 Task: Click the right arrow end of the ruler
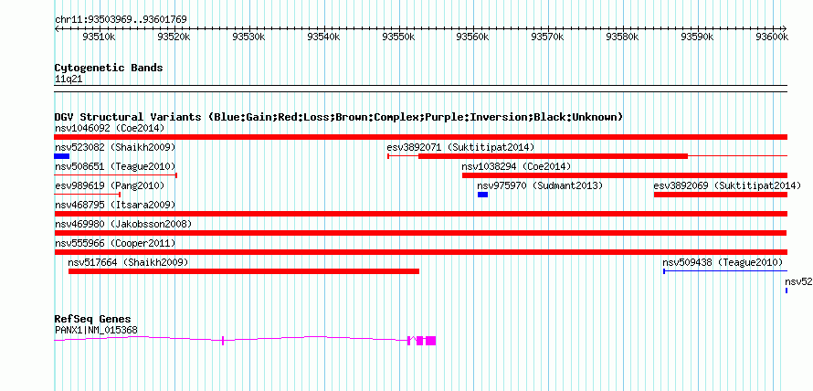(x=785, y=28)
